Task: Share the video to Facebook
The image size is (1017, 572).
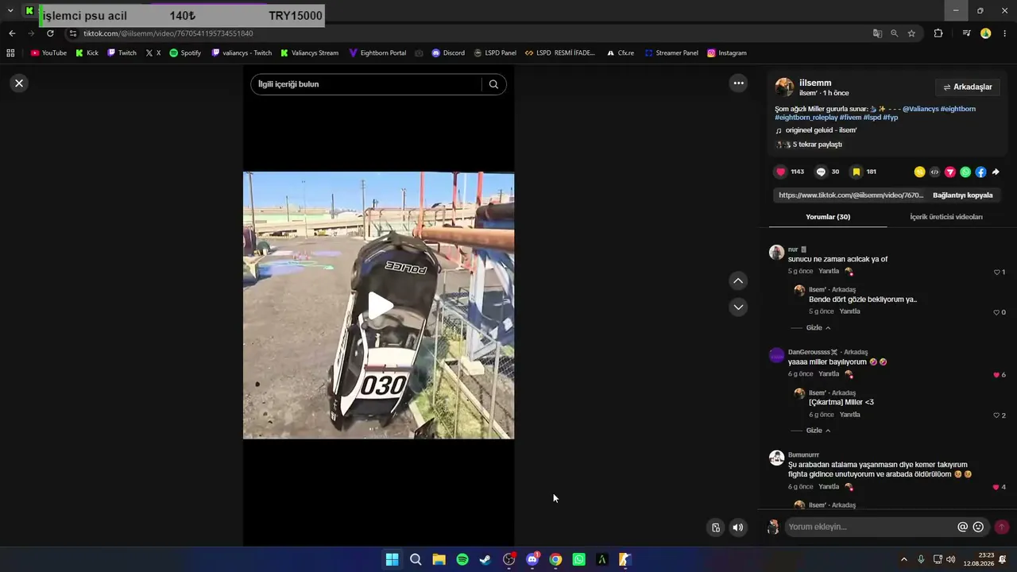Action: pos(980,172)
